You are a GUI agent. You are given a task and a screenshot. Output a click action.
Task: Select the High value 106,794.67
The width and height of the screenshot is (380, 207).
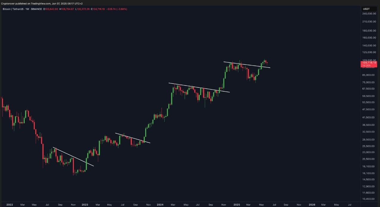point(67,9)
